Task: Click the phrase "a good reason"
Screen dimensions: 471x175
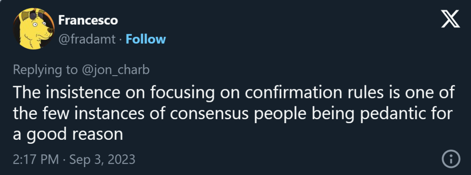Action: 68,135
